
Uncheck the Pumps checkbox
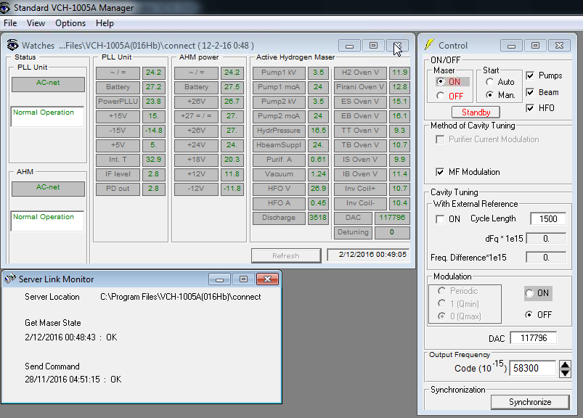tap(530, 75)
